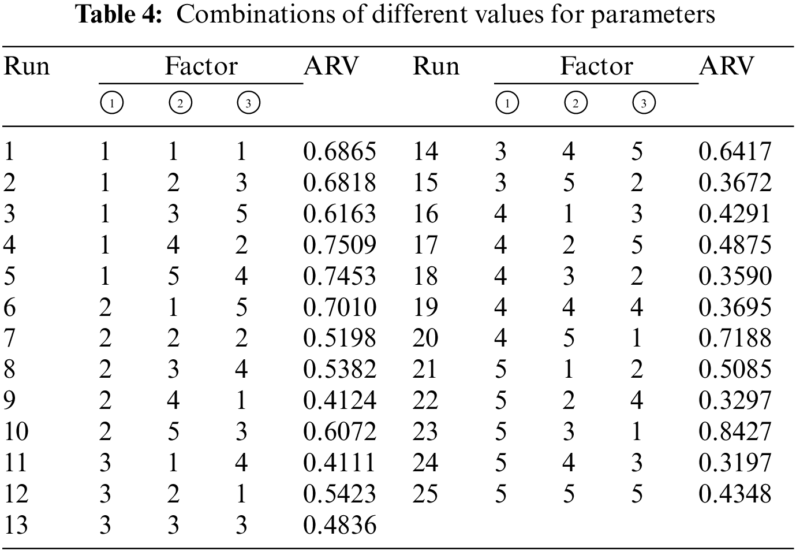This screenshot has width=796, height=551.
Task: Click the right Factor column header
Action: click(x=596, y=66)
